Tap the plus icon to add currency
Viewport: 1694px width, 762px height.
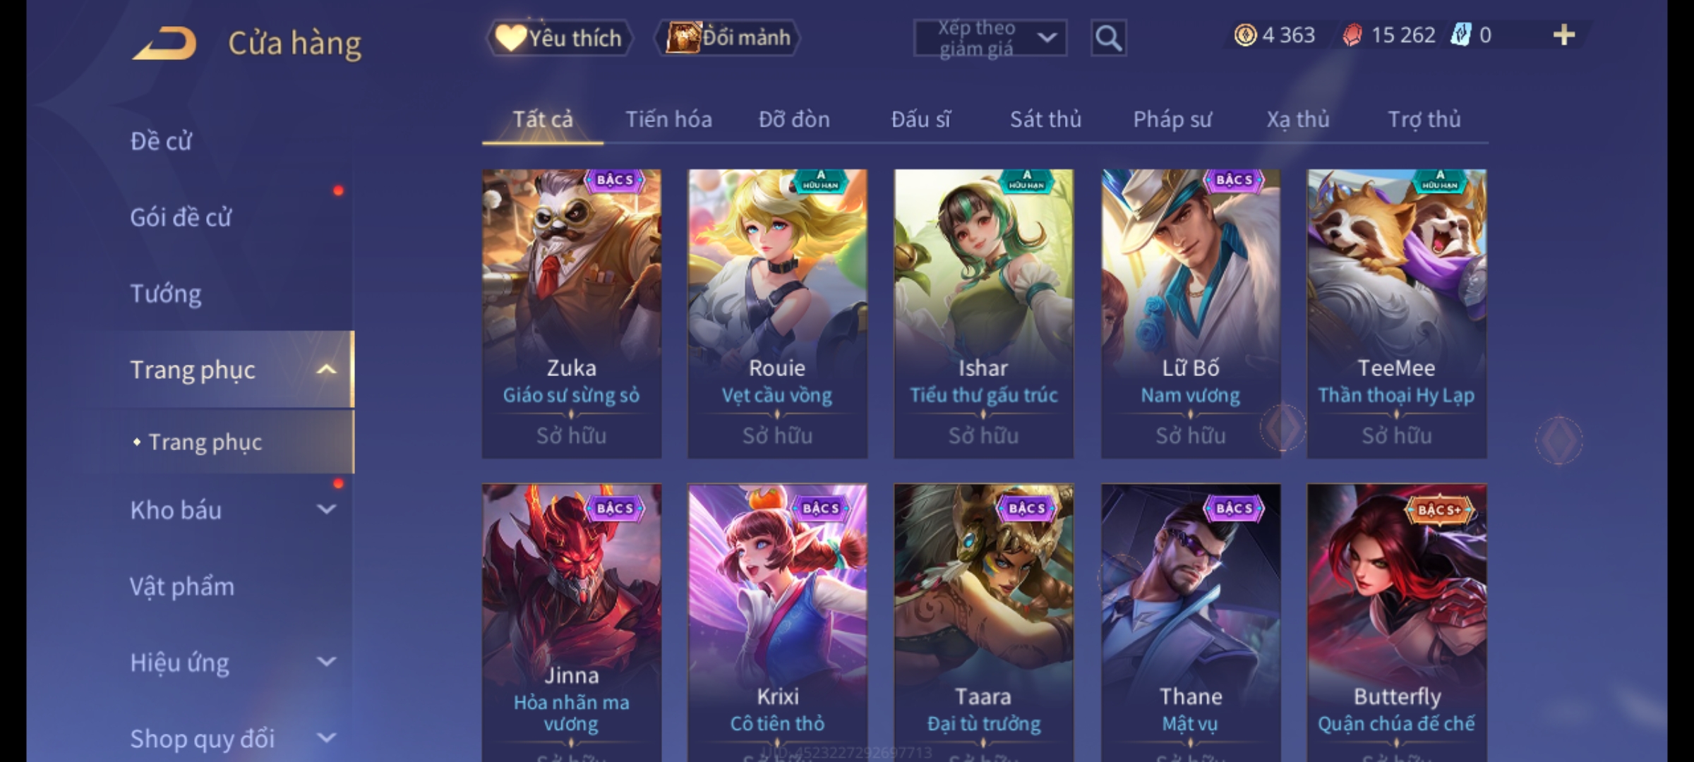pyautogui.click(x=1564, y=35)
